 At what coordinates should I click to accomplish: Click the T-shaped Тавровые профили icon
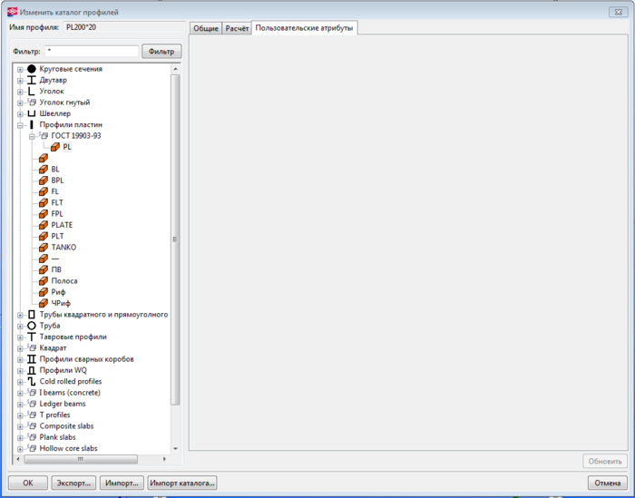[32, 337]
